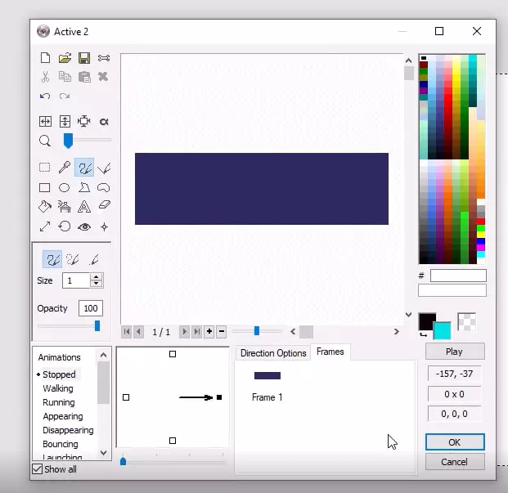This screenshot has height=493, width=508.
Task: Select the Rotate tool
Action: 64,226
